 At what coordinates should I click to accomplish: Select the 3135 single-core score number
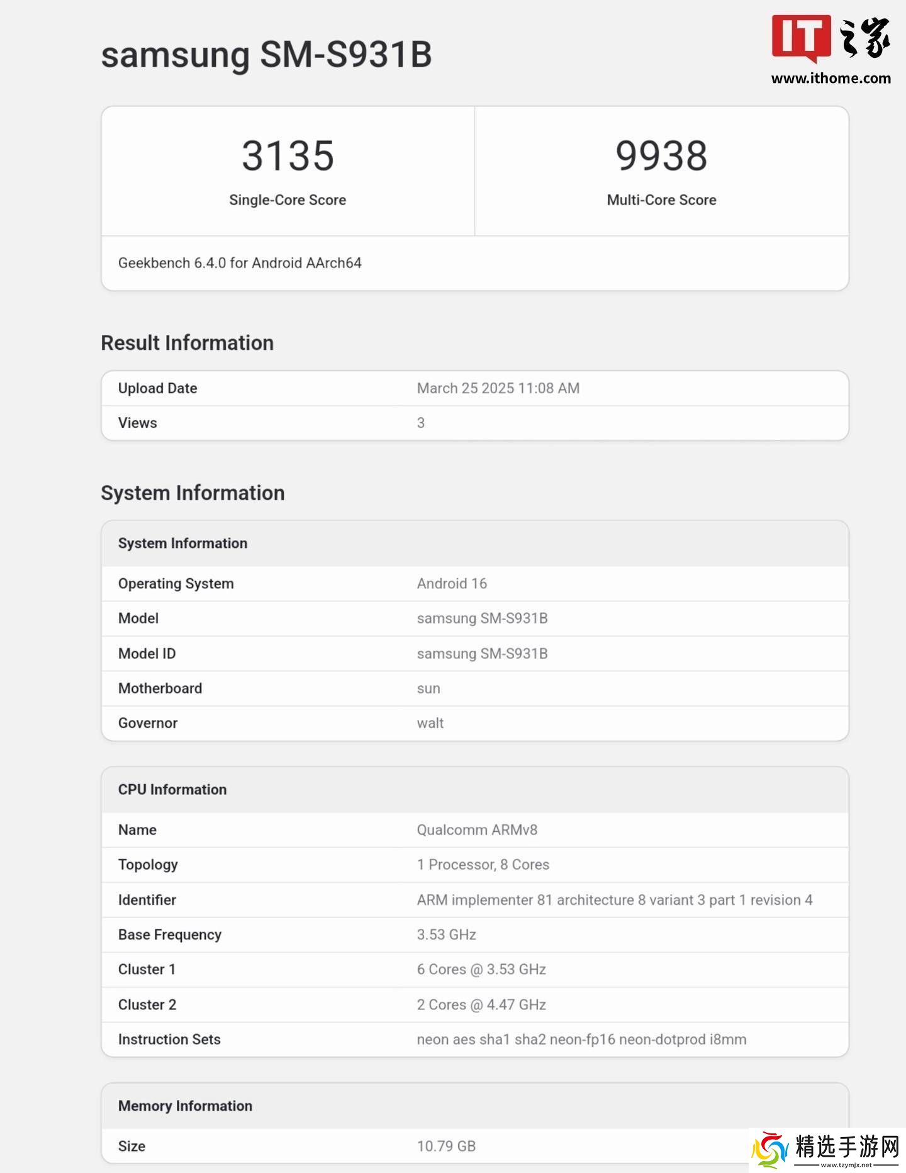coord(288,155)
